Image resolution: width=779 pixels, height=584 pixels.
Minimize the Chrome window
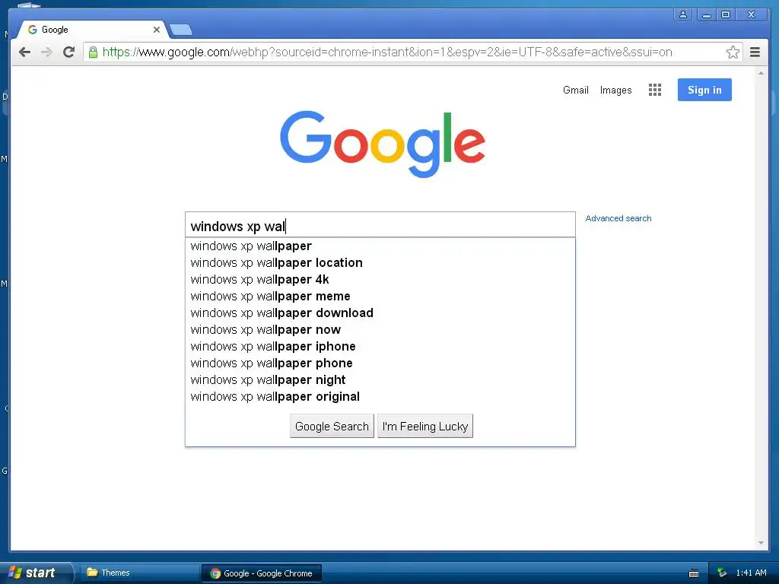point(707,14)
